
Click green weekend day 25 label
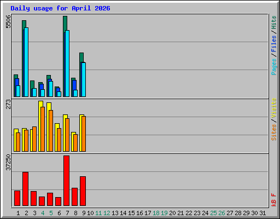213,213
